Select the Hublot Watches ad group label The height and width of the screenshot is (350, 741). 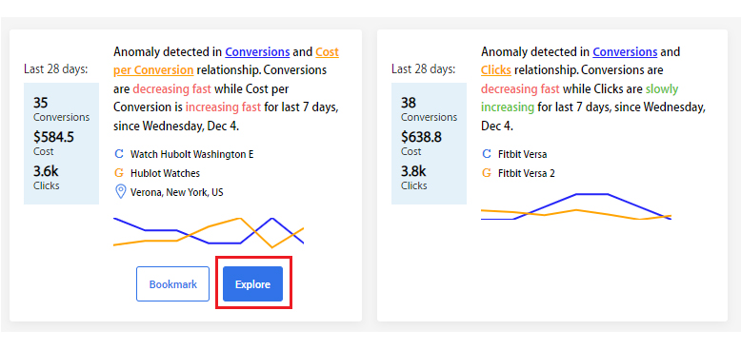click(x=165, y=173)
